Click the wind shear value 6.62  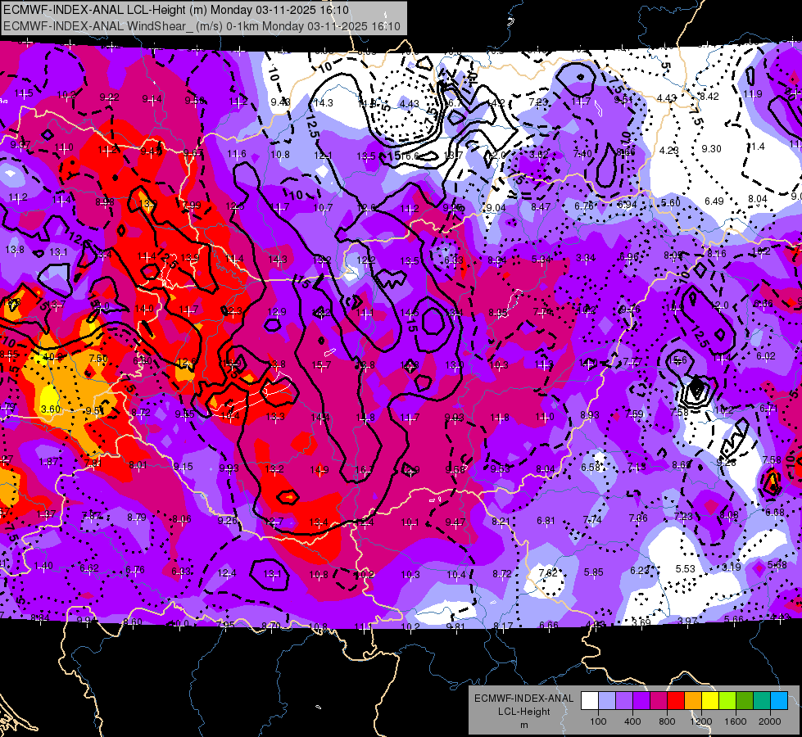point(89,568)
